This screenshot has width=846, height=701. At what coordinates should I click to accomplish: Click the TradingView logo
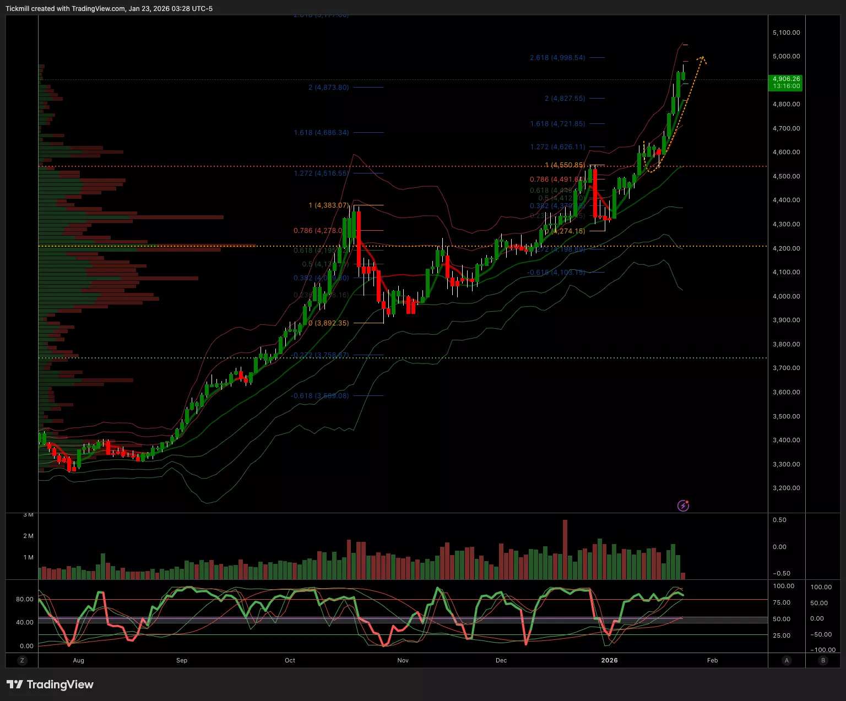point(50,684)
